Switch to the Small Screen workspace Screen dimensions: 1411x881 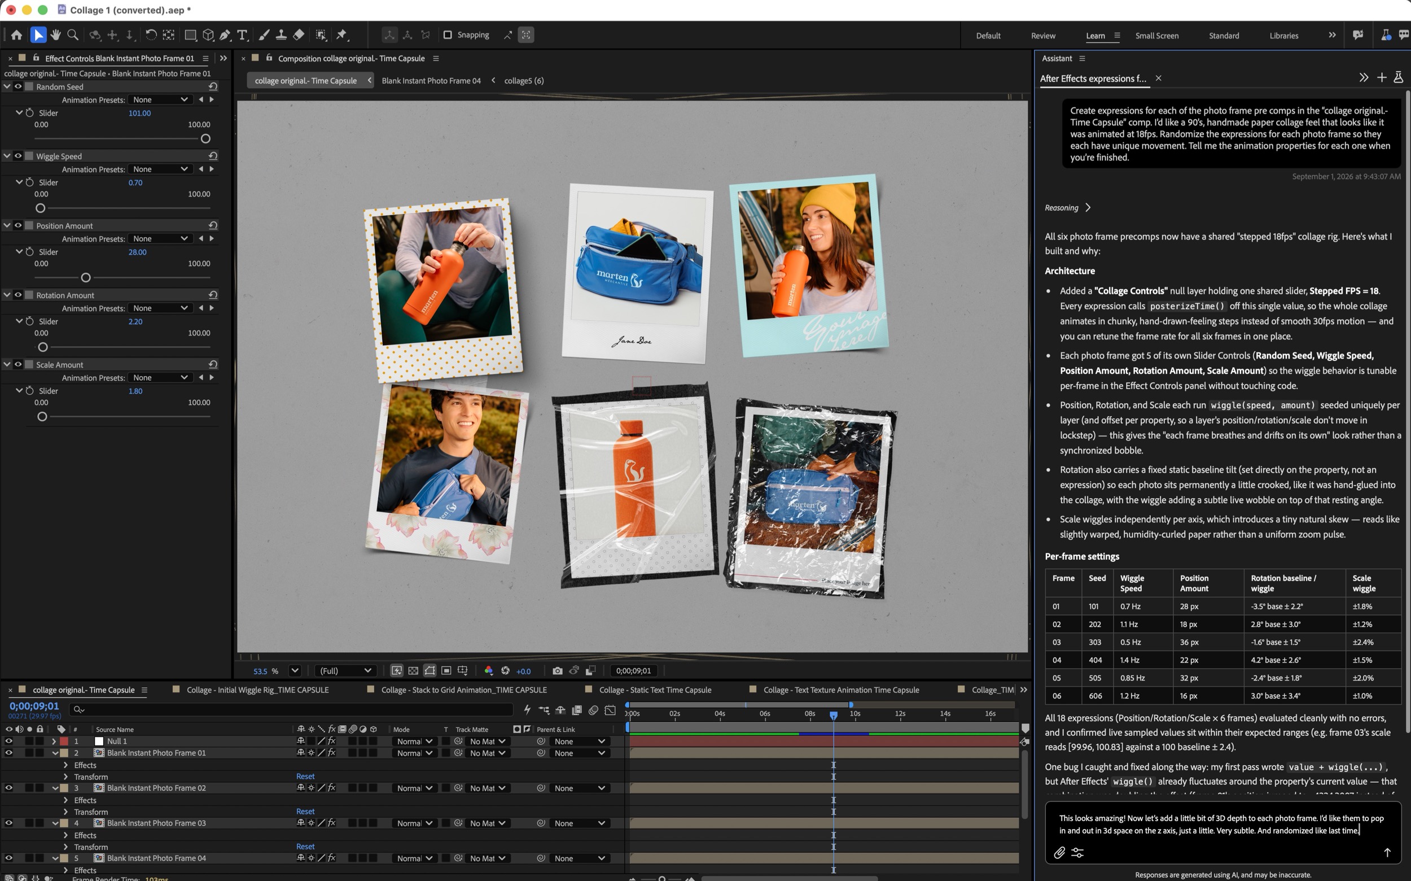[x=1156, y=36]
